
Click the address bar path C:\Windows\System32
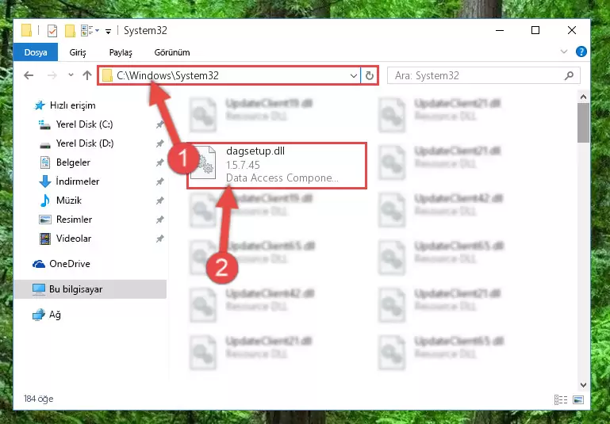point(167,75)
